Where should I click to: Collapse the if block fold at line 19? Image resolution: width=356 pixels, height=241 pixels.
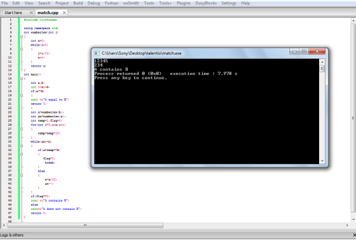pos(22,95)
